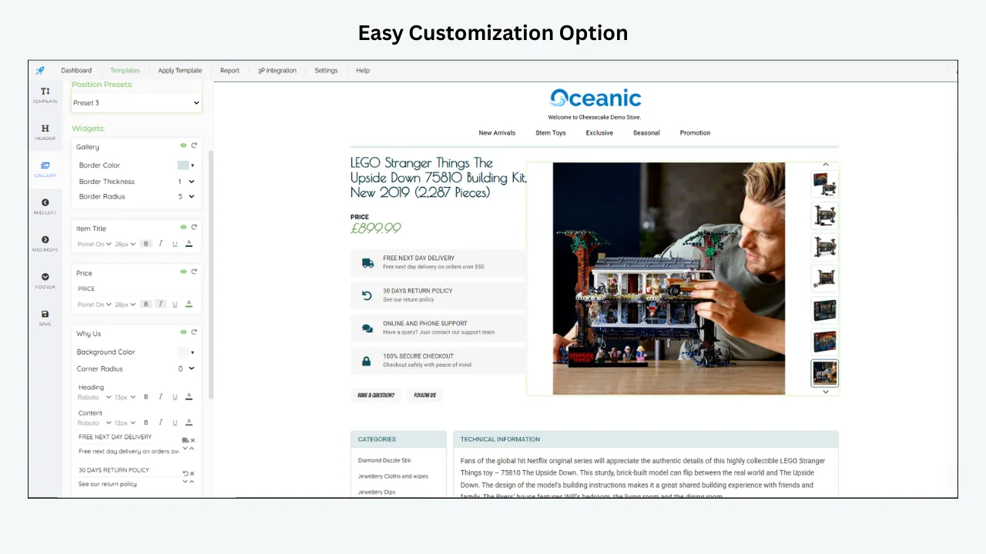Screen dimensions: 986x554
Task: Italicize the Why Us content text
Action: (160, 422)
